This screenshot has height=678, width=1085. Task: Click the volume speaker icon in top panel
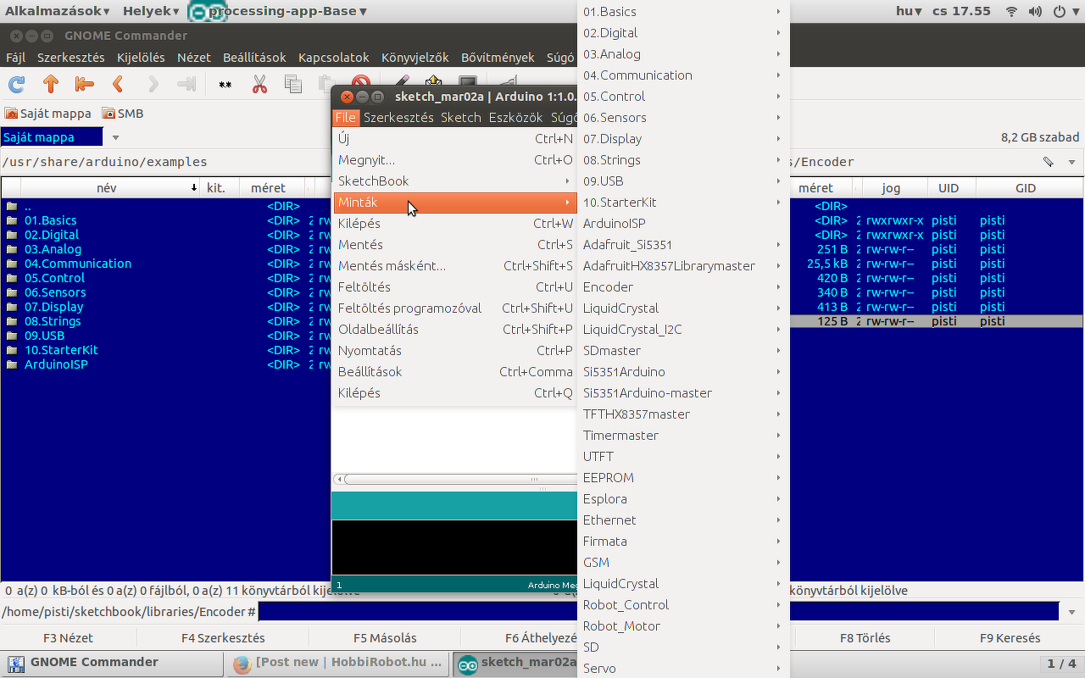[1035, 11]
